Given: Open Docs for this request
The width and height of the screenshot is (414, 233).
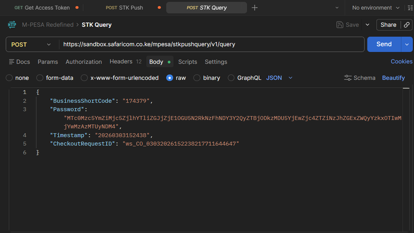Looking at the screenshot, I should tap(20, 61).
